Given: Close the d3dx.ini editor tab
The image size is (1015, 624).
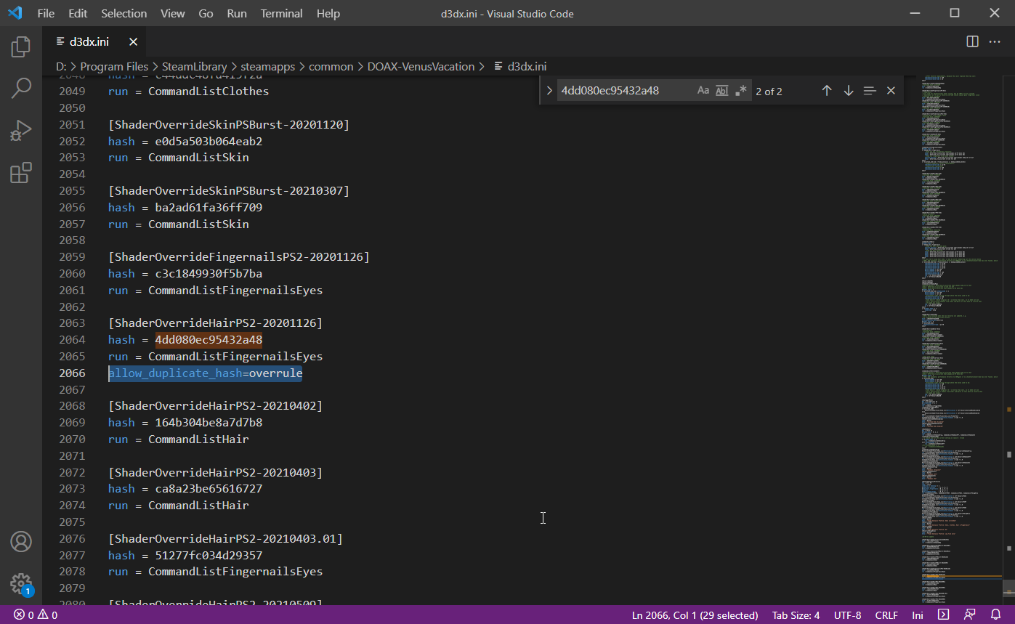Looking at the screenshot, I should point(133,42).
